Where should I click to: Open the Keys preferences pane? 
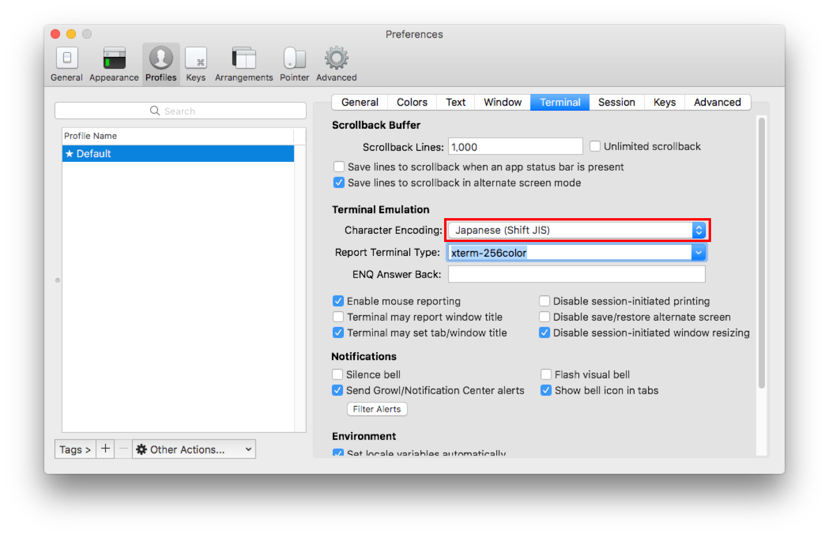point(195,63)
